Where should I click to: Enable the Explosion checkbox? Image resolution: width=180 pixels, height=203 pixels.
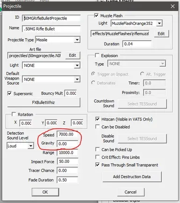point(97,55)
